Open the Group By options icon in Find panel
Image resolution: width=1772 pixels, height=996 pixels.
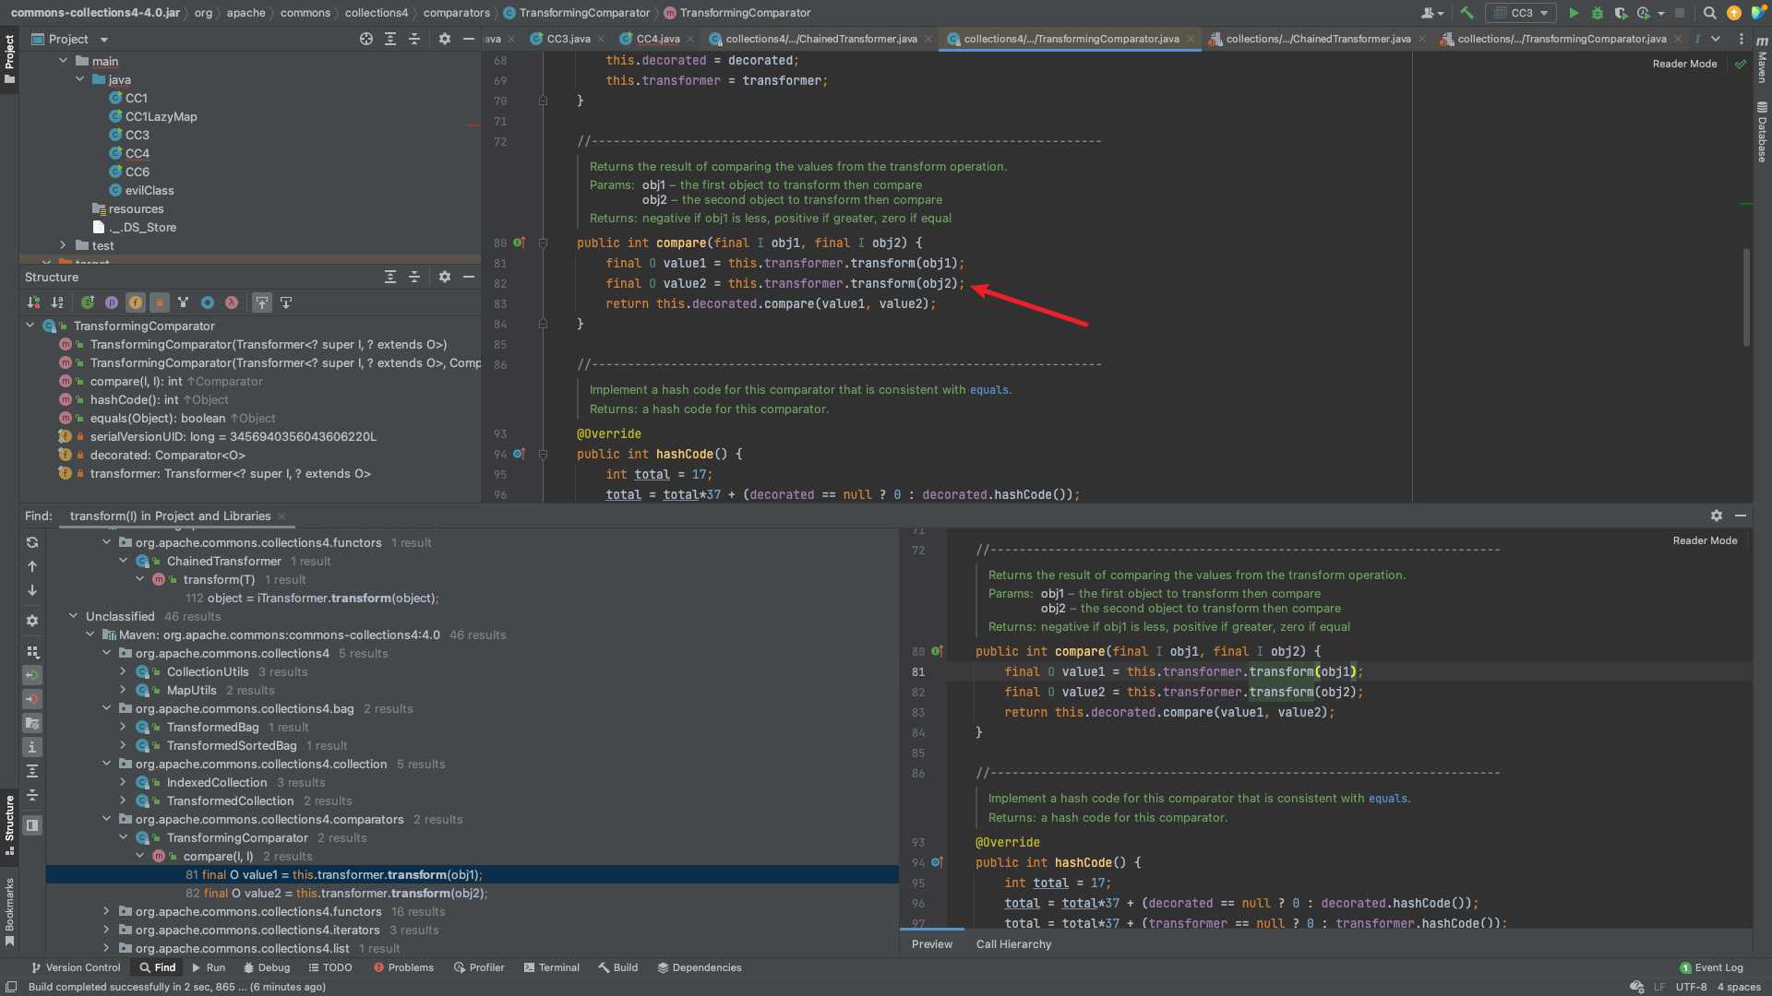click(x=32, y=651)
